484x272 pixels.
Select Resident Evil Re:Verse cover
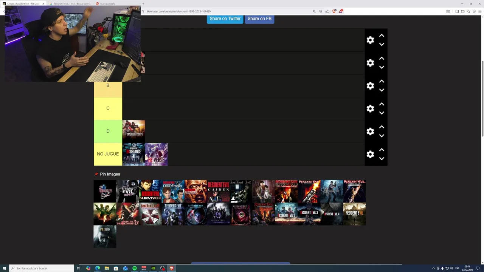click(x=156, y=154)
